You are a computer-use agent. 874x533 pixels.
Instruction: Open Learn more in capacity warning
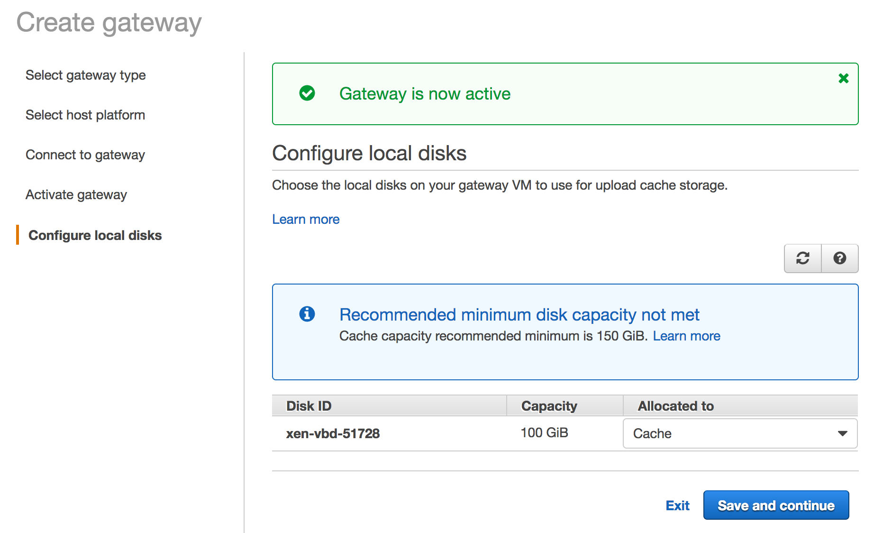coord(686,336)
